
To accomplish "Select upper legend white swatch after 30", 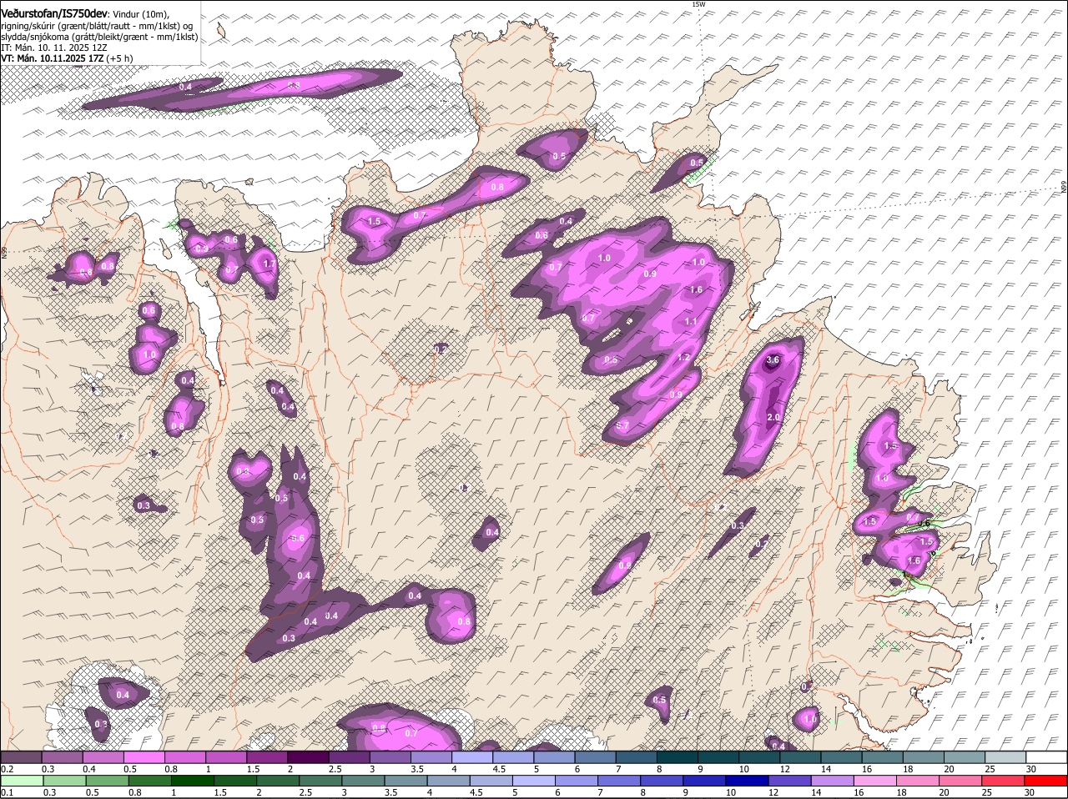I will pos(1047,757).
